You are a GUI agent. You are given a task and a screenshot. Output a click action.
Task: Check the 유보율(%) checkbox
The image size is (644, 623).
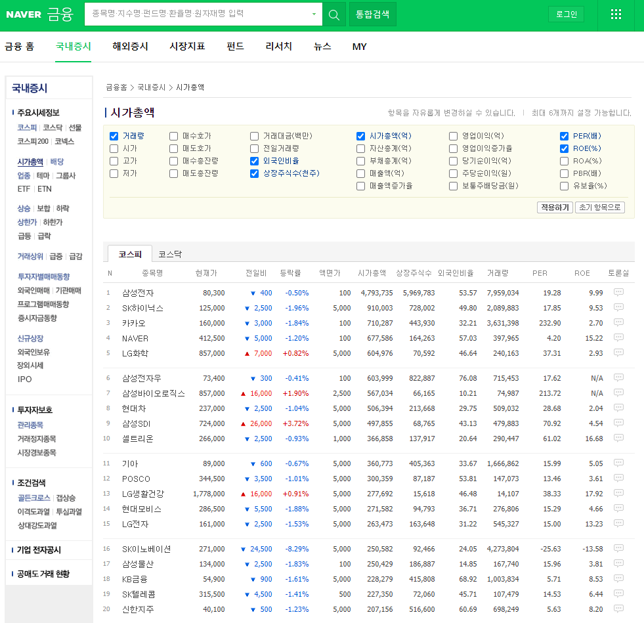click(565, 186)
